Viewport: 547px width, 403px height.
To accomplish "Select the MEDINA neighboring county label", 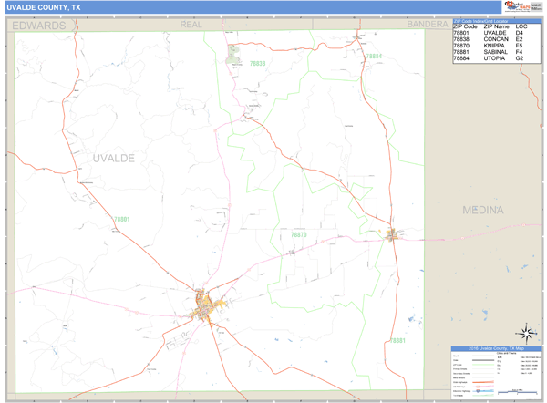I will 483,210.
